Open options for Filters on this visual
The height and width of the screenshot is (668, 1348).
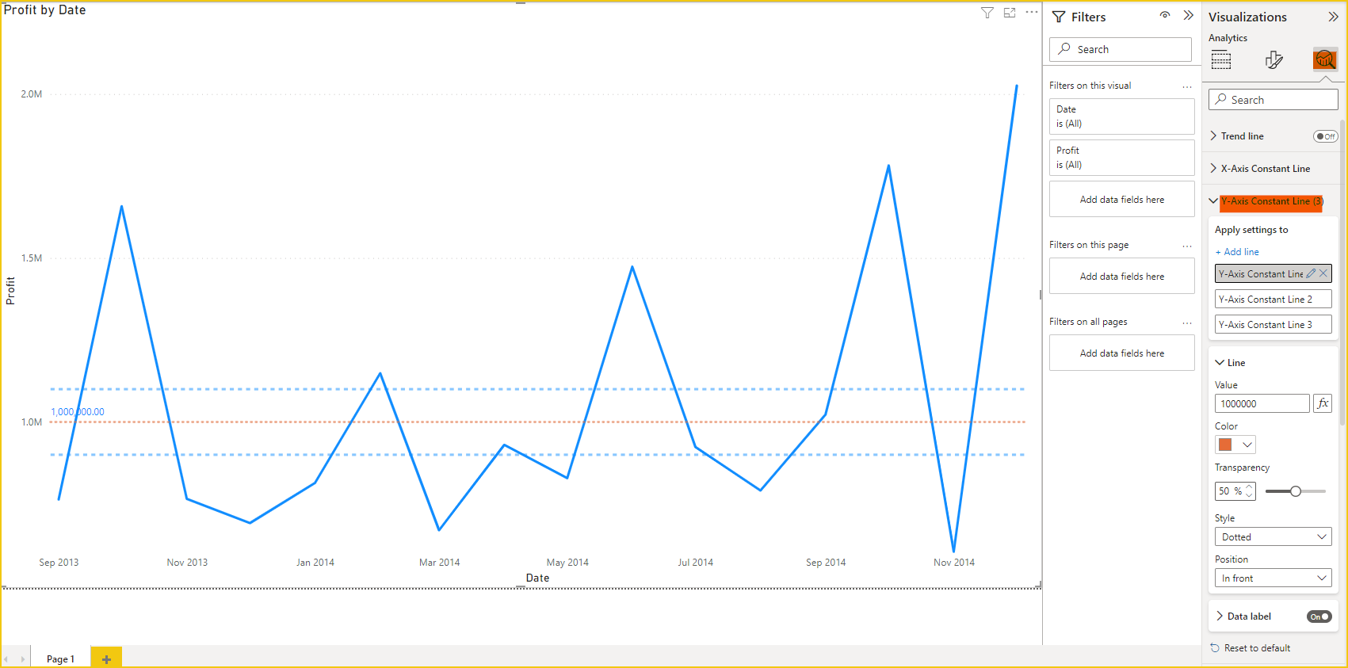[x=1186, y=86]
